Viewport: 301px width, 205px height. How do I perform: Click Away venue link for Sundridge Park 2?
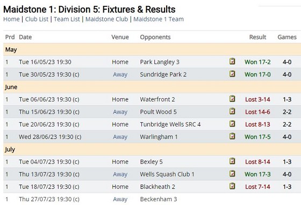(x=120, y=75)
